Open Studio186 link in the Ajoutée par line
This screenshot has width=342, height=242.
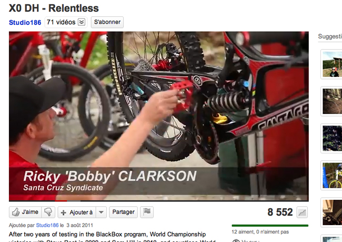coord(47,225)
